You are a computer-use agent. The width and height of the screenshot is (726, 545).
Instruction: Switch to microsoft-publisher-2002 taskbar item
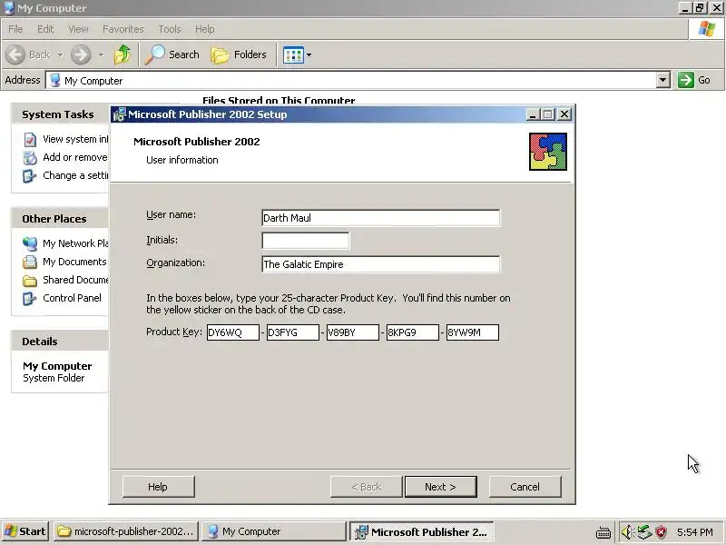point(126,531)
